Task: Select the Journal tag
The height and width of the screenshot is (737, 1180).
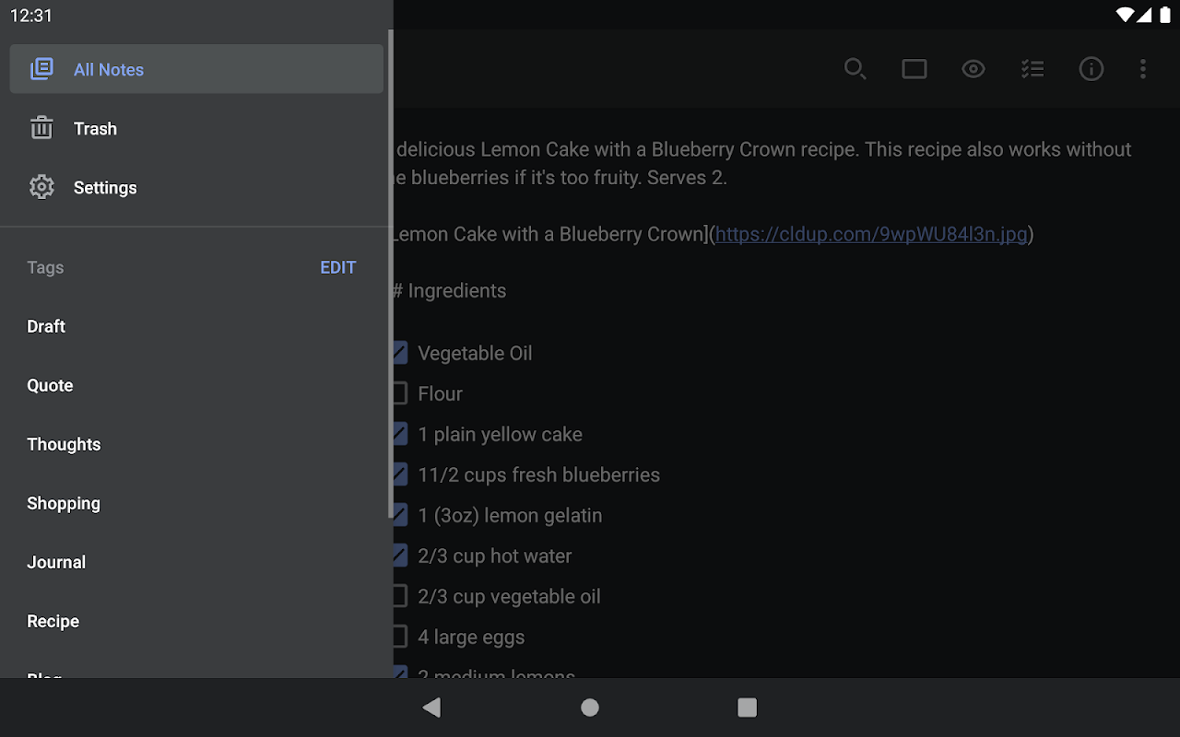Action: point(56,562)
